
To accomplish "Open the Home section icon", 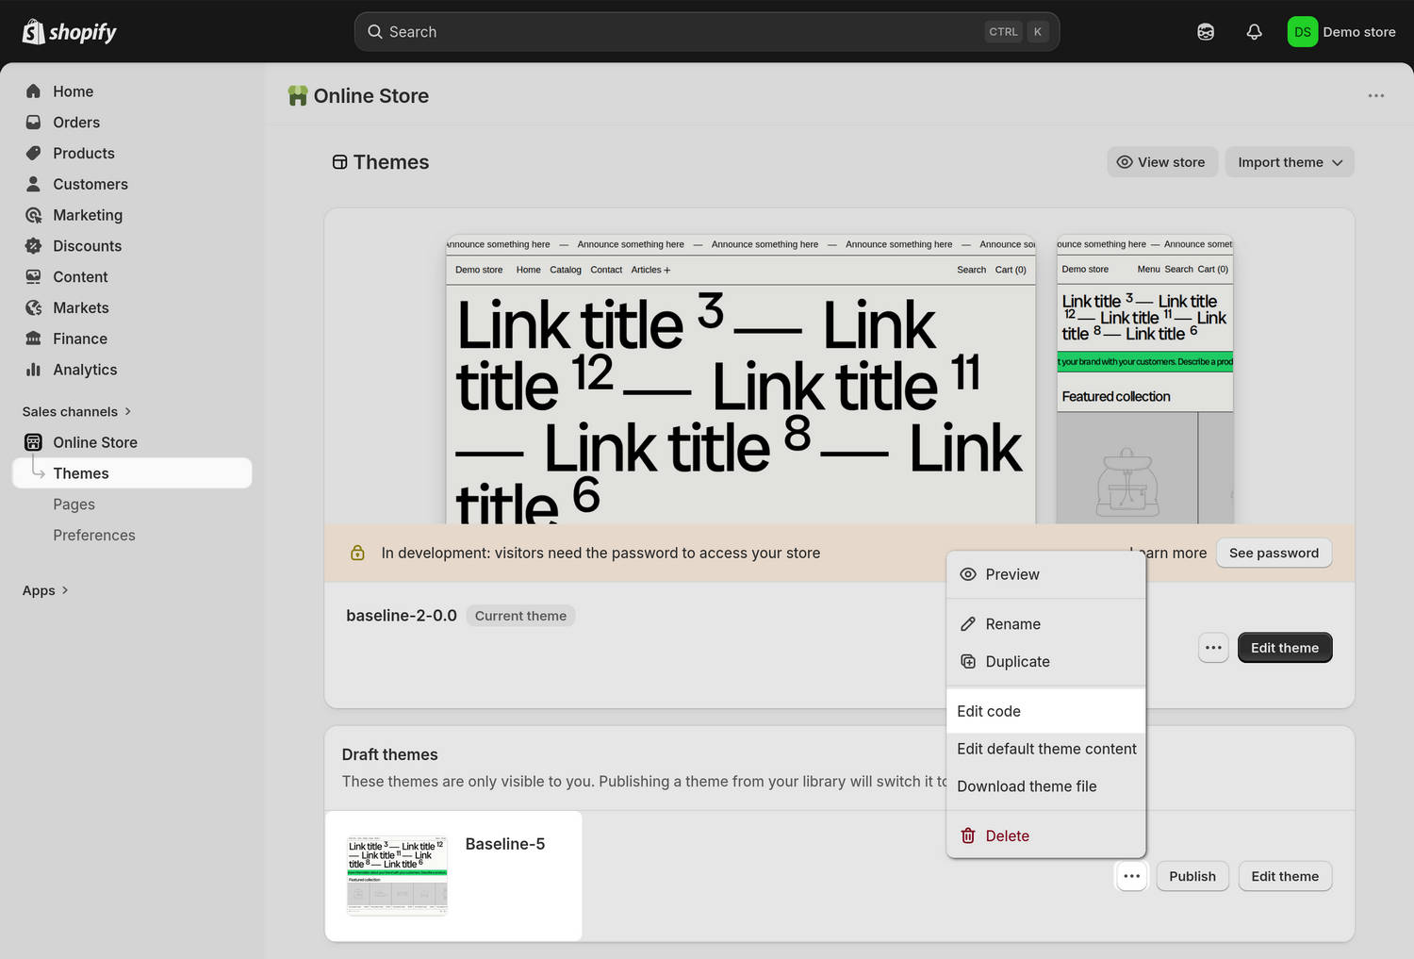I will (x=34, y=91).
